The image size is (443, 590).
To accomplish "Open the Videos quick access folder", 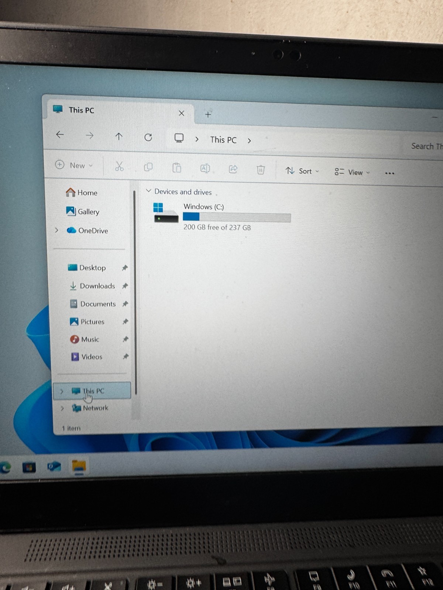I will 87,357.
